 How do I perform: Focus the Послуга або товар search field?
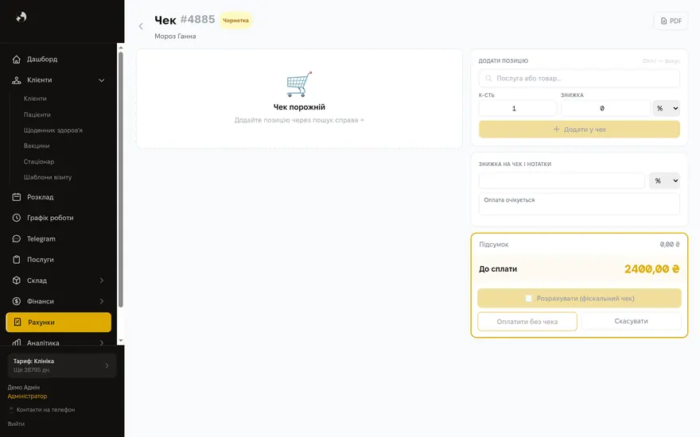(x=579, y=79)
